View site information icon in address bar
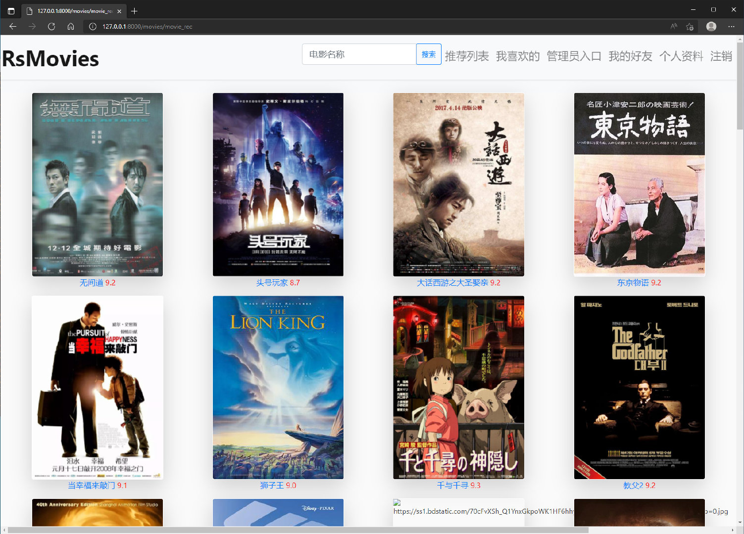 coord(93,27)
